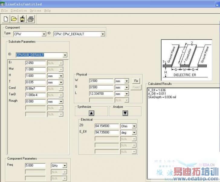Open the Help menu
Viewport: 220px width, 182px height.
coord(47,11)
